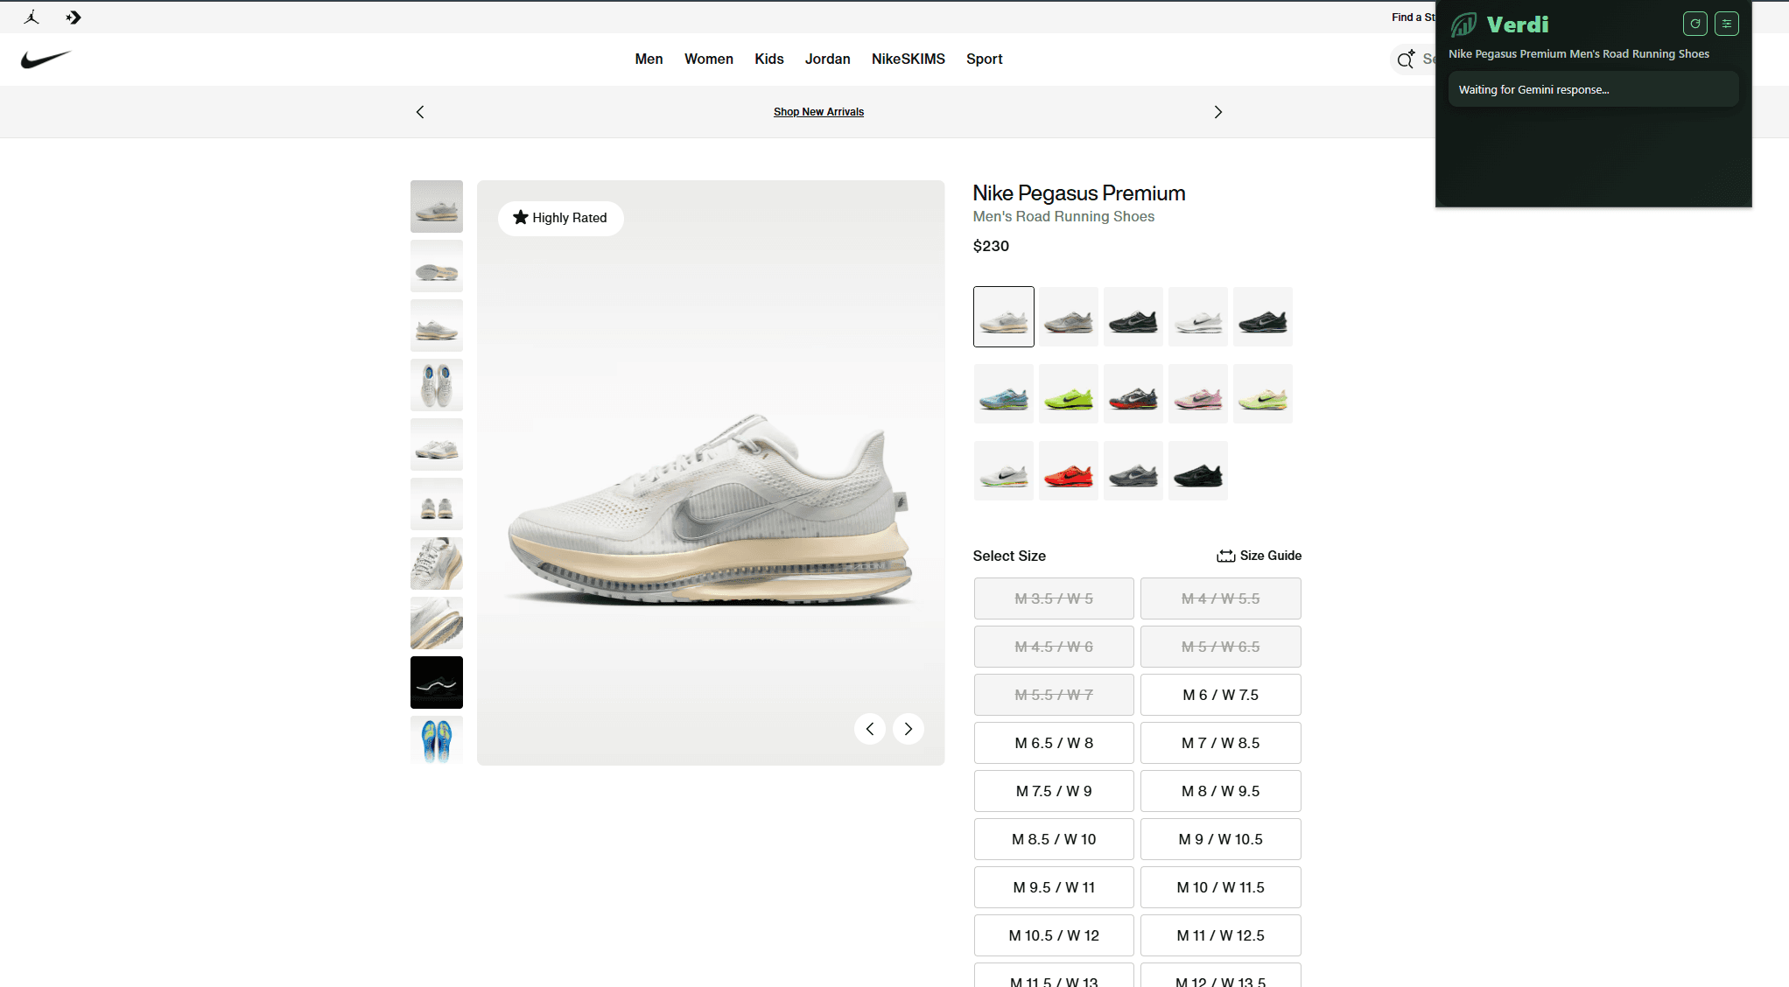Select size M 7.5 / W 9
1789x987 pixels.
[x=1054, y=791]
